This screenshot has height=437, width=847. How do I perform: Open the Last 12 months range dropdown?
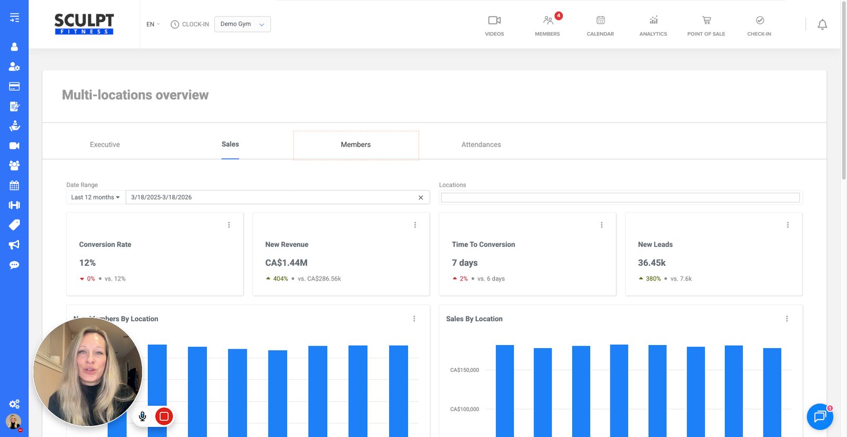tap(96, 197)
